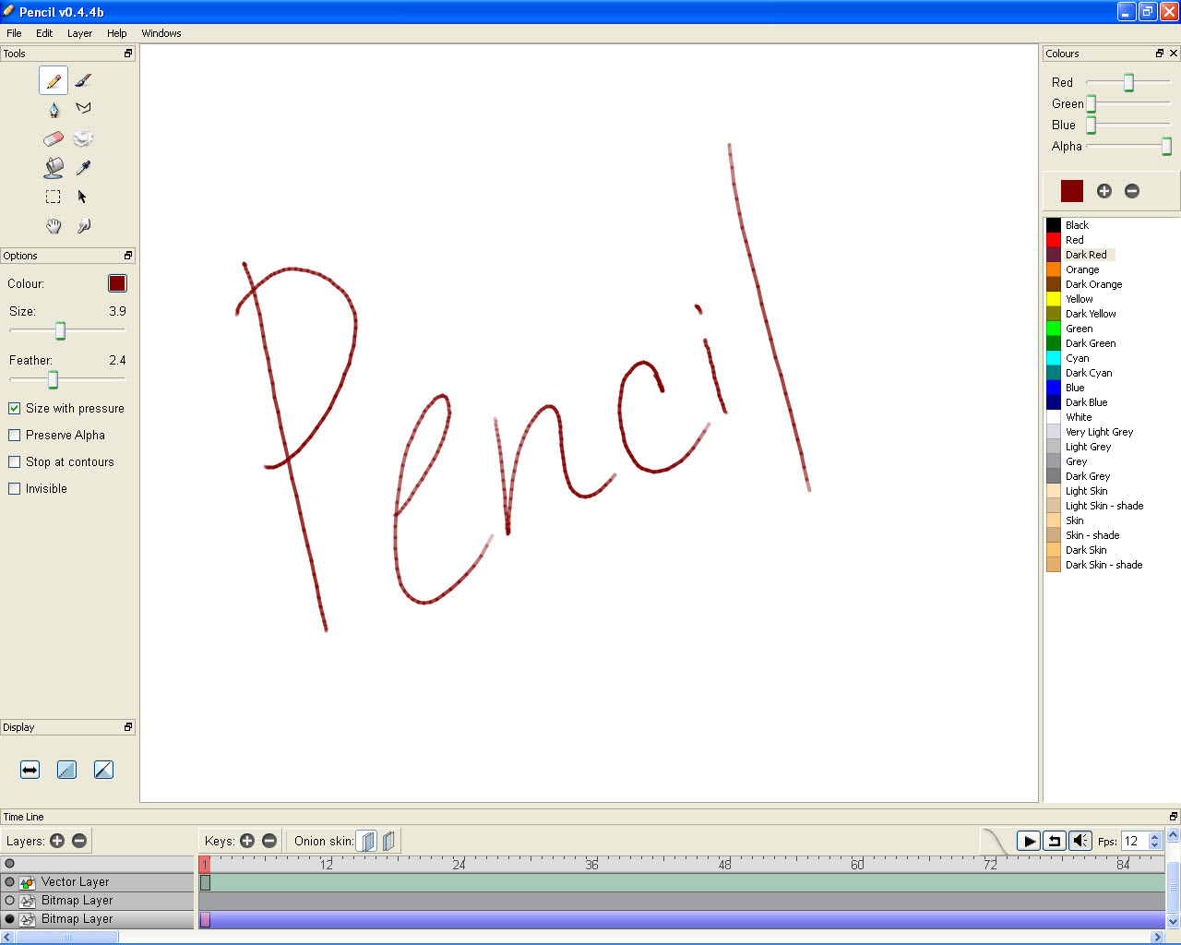Click frame 1 marker in the timeline
This screenshot has height=945, width=1181.
point(204,865)
